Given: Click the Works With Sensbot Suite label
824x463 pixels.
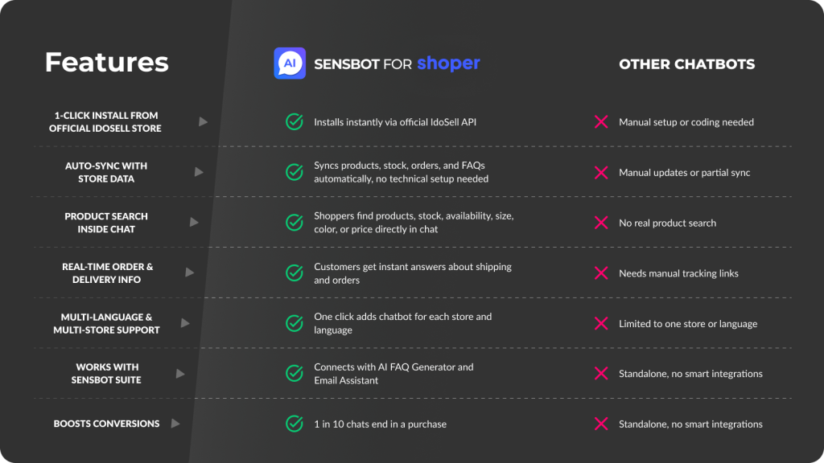Looking at the screenshot, I should coord(106,374).
